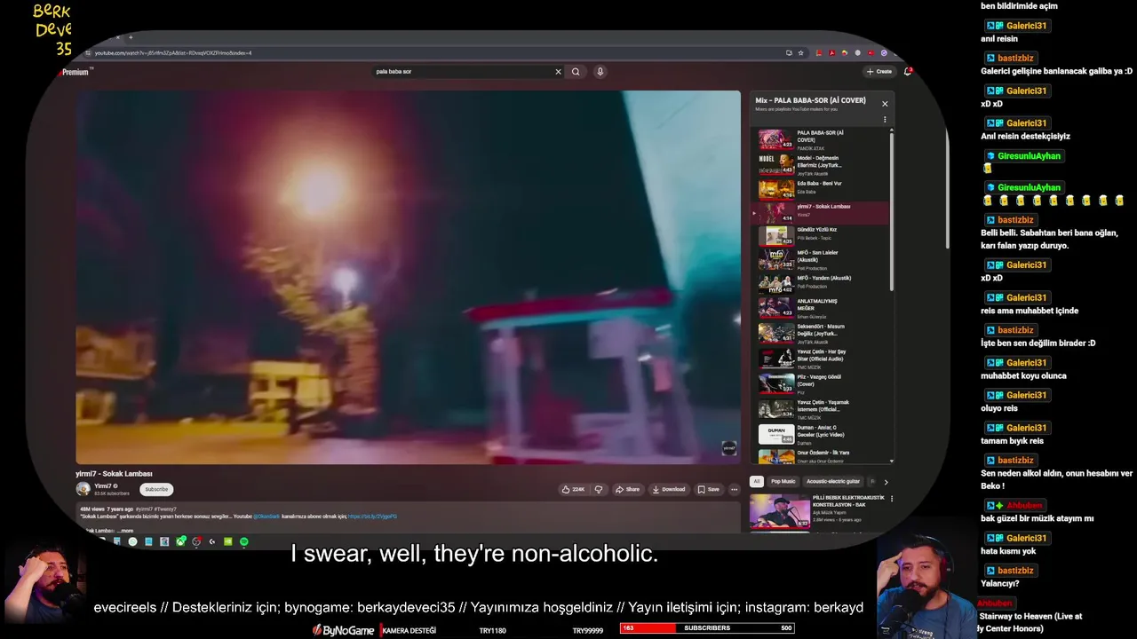Share the video
The height and width of the screenshot is (639, 1137).
[627, 489]
